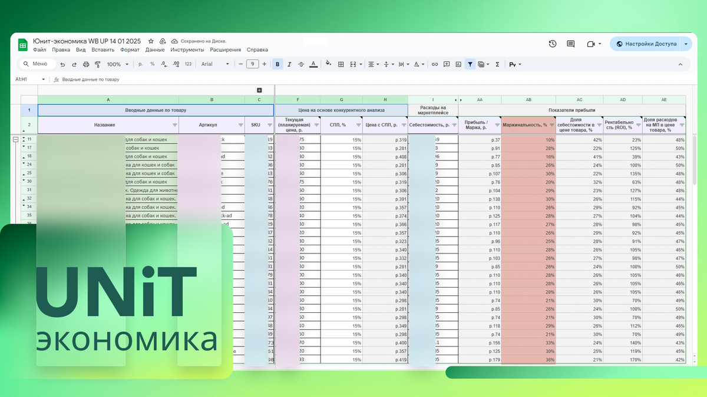Open the borders tool
Image resolution: width=707 pixels, height=397 pixels.
coord(341,64)
